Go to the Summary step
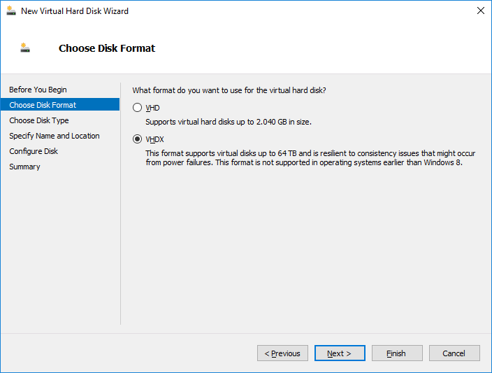This screenshot has height=373, width=492. click(24, 167)
